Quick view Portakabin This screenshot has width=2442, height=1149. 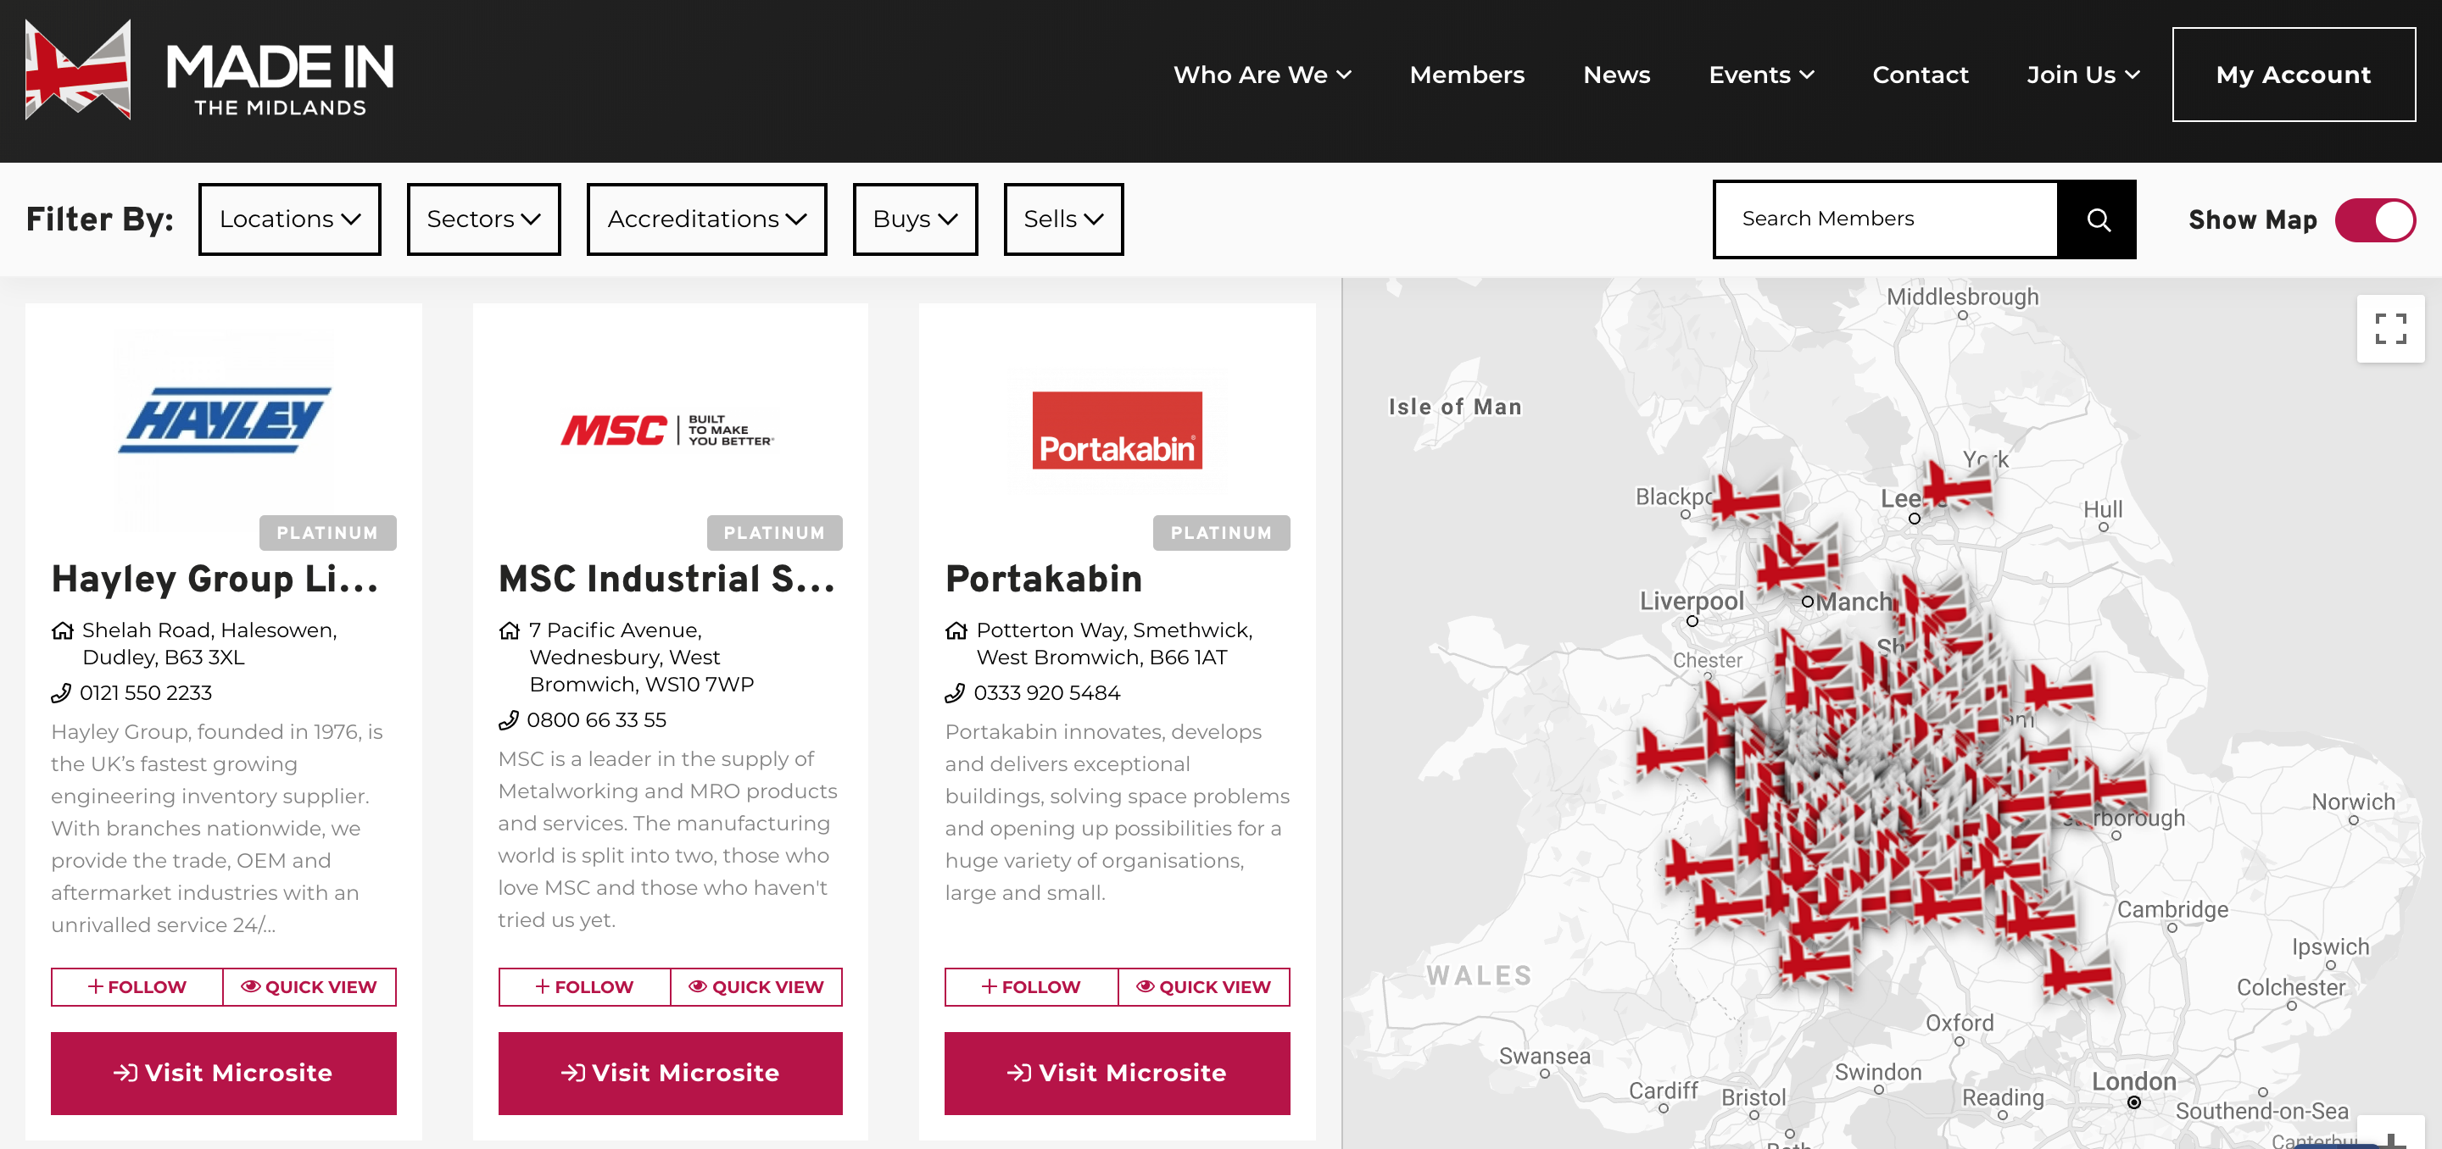[1204, 987]
